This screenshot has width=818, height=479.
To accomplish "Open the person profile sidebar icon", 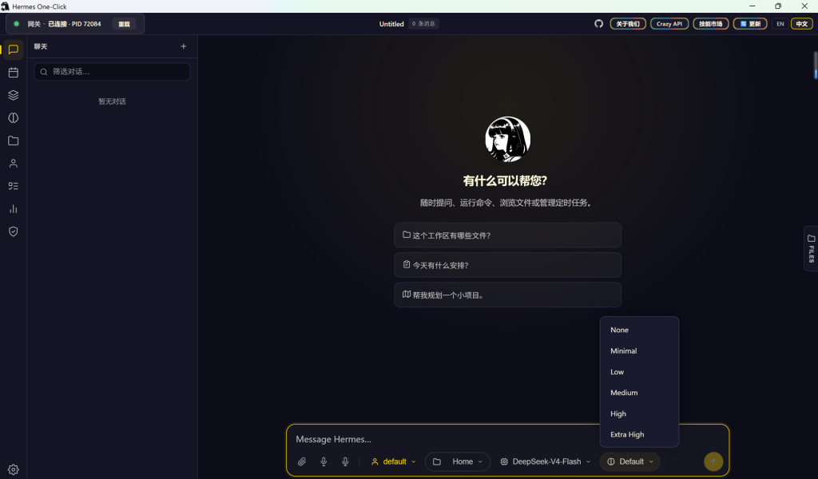I will 14,163.
